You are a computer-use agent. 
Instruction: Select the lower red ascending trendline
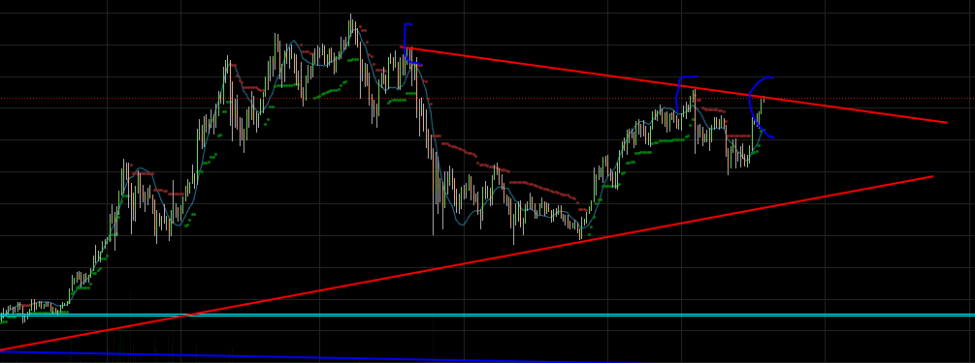point(467,263)
